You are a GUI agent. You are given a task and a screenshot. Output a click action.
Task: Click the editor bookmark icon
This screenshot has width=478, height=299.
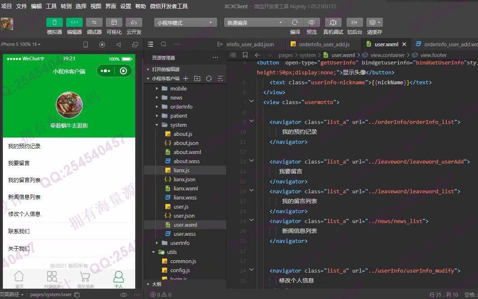pyautogui.click(x=245, y=55)
